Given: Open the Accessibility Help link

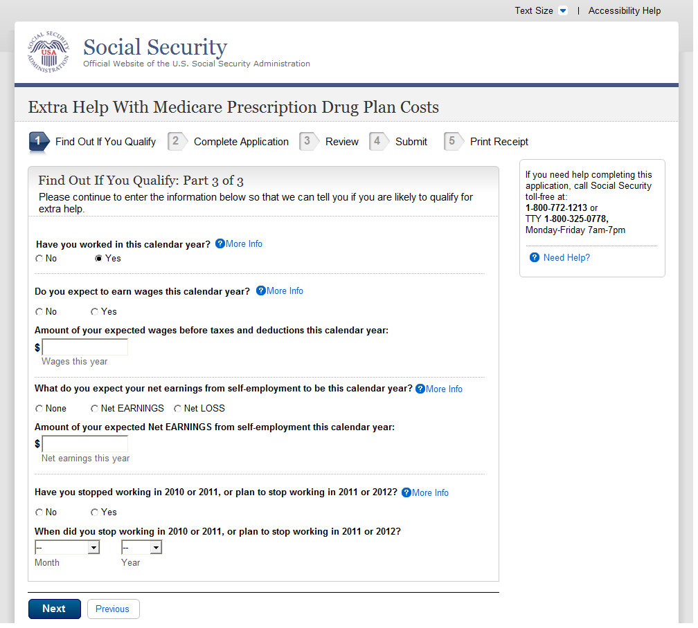Looking at the screenshot, I should [x=625, y=11].
